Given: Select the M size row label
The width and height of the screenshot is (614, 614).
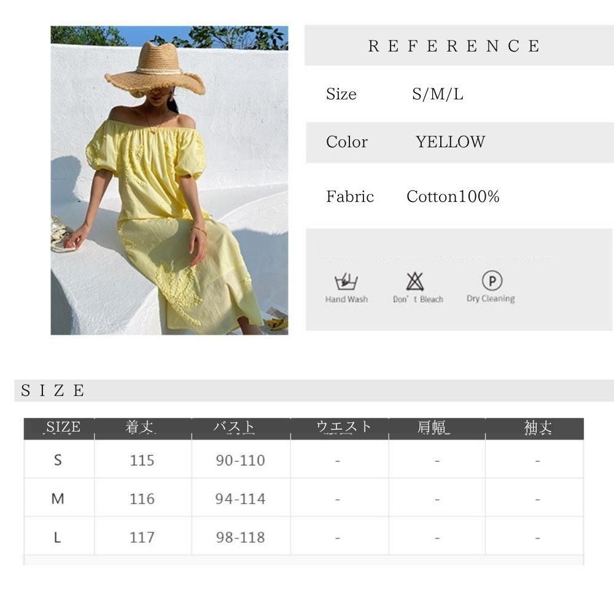Looking at the screenshot, I should tap(58, 499).
